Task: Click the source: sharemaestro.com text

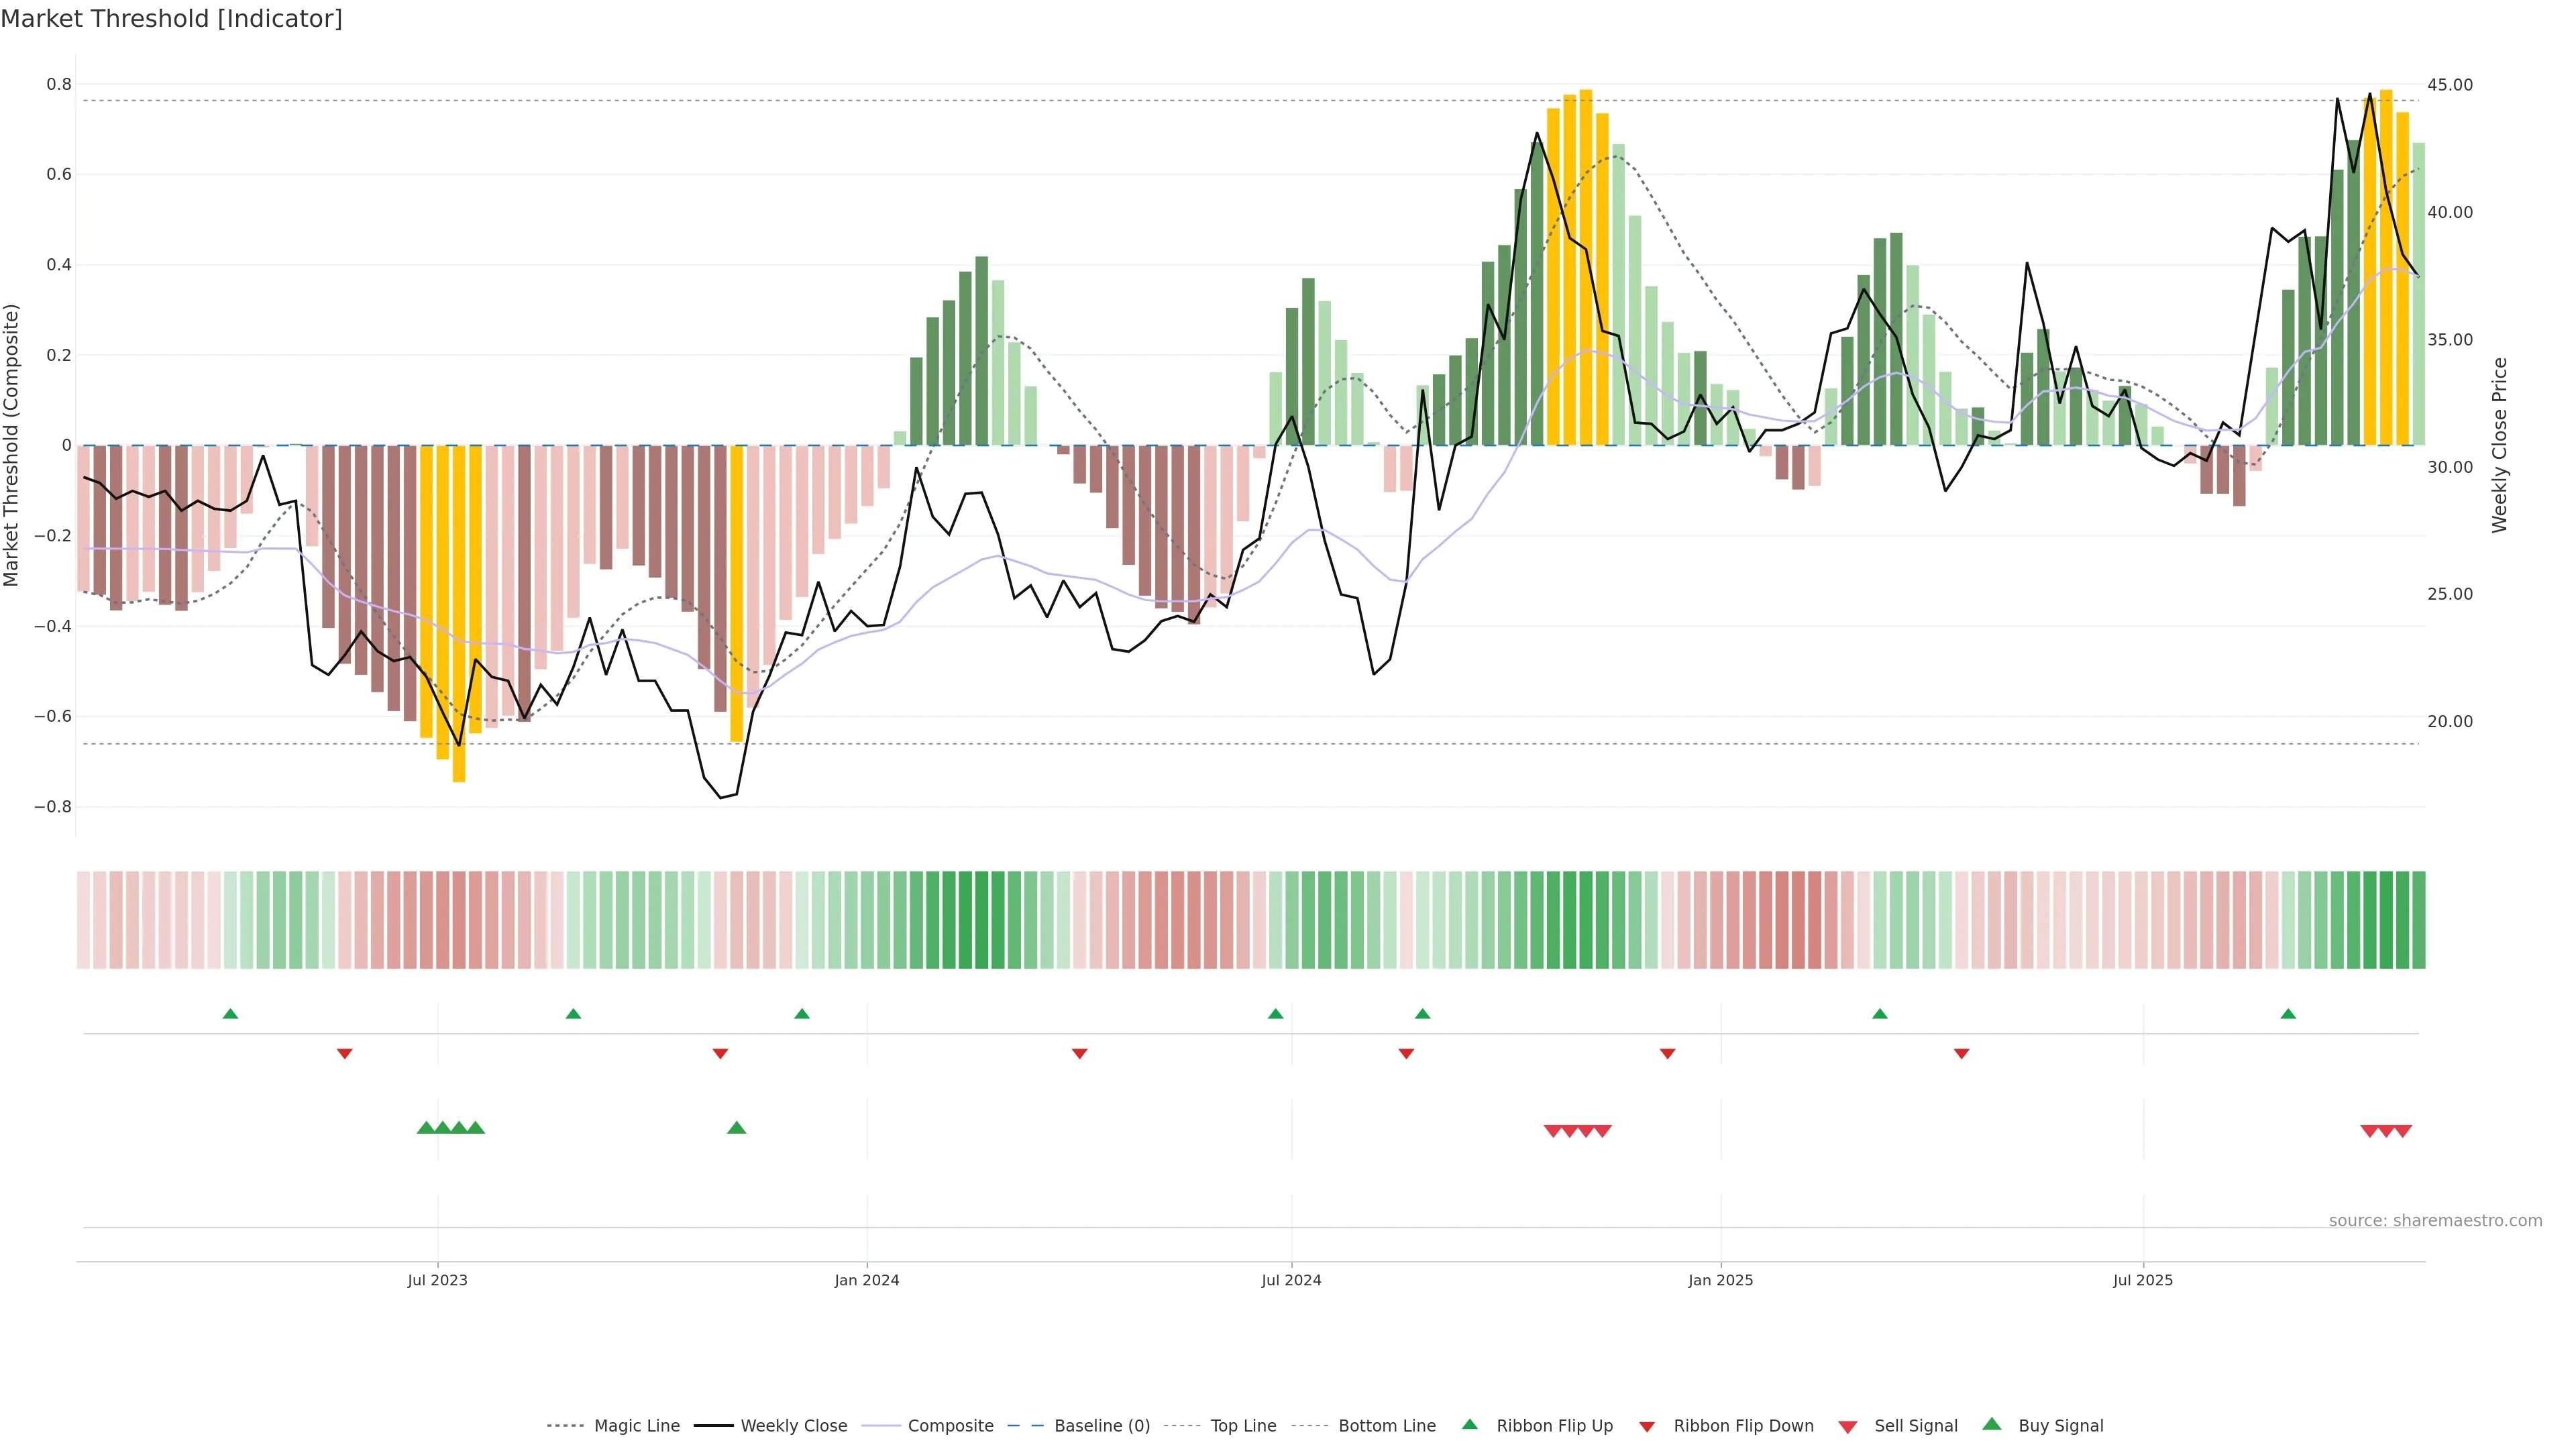Action: tap(2435, 1220)
